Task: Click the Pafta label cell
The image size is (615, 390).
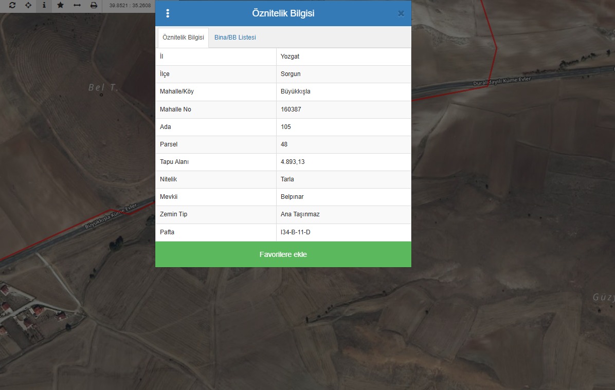Action: (216, 232)
